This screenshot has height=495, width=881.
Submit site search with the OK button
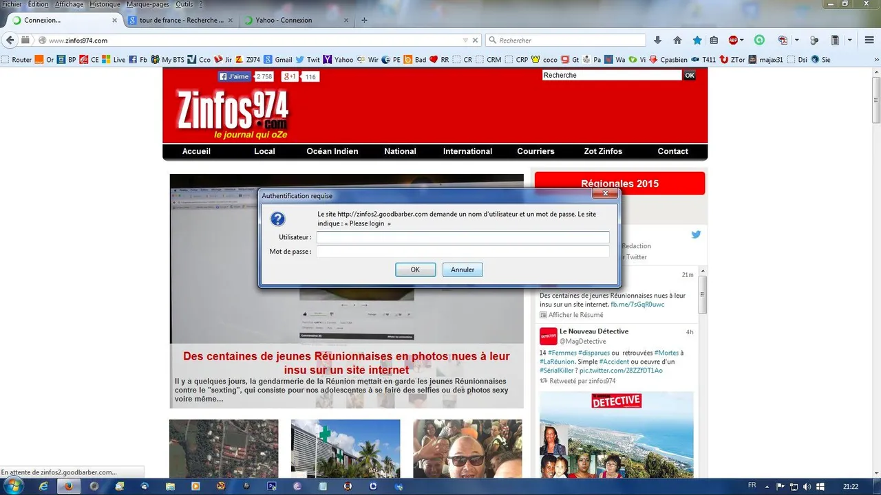pos(690,76)
